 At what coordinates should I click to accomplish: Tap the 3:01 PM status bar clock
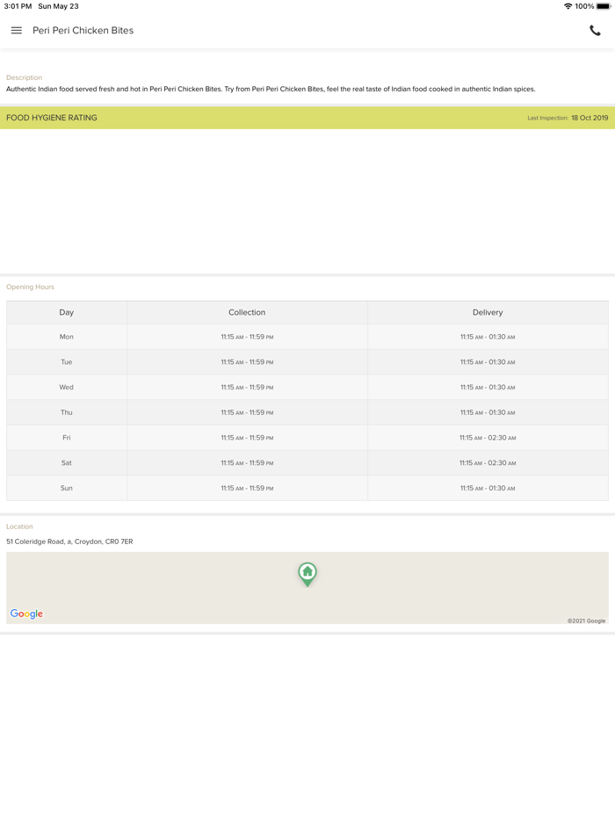(18, 6)
